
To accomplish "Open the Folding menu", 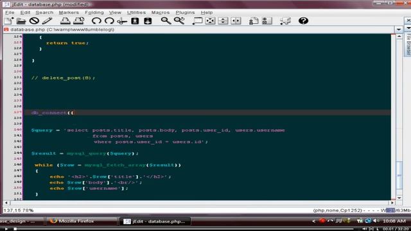I will pyautogui.click(x=94, y=12).
